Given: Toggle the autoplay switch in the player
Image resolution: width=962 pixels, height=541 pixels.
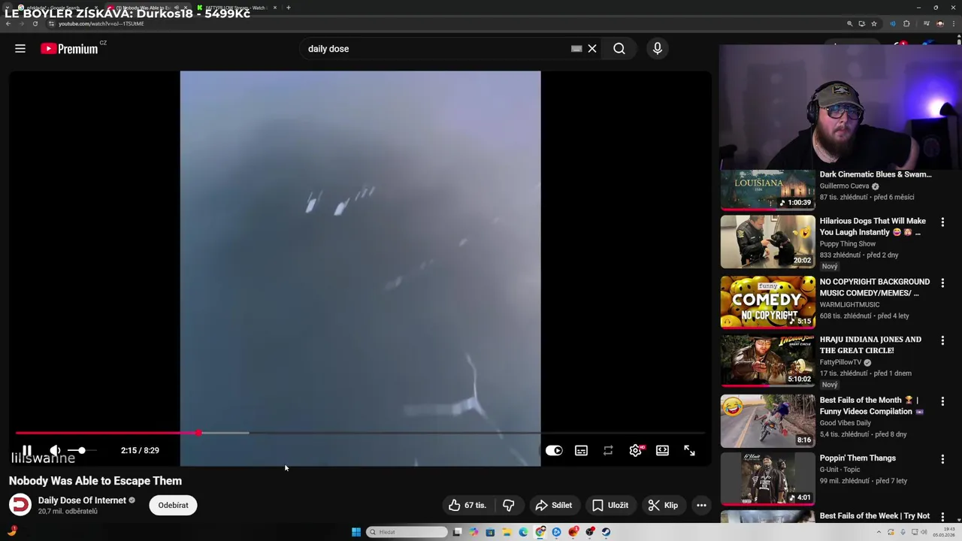Looking at the screenshot, I should pyautogui.click(x=554, y=450).
